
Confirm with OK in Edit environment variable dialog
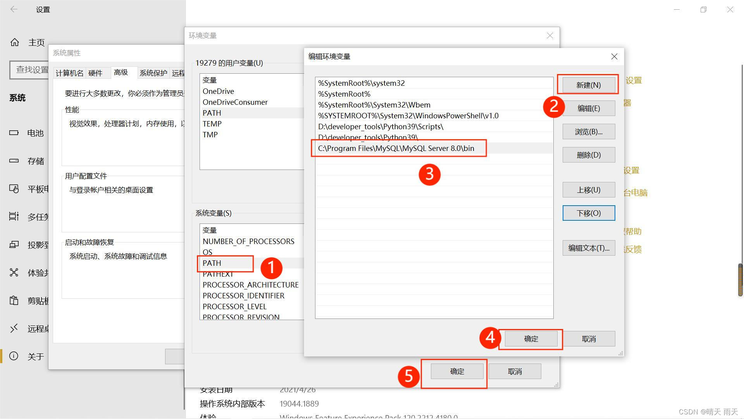tap(530, 339)
